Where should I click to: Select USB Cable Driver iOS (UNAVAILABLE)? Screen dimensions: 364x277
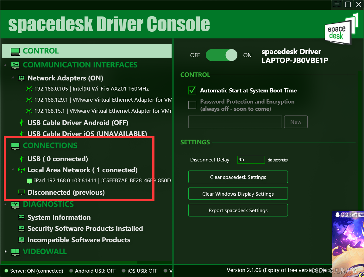pos(87,134)
